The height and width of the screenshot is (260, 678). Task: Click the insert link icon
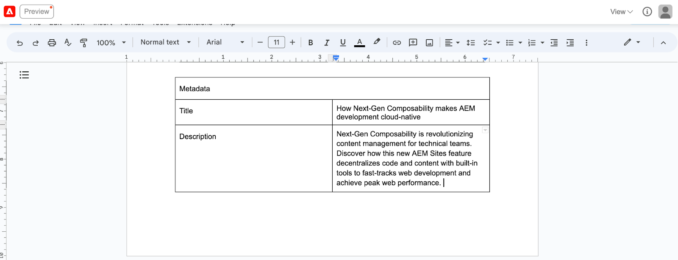pos(397,43)
